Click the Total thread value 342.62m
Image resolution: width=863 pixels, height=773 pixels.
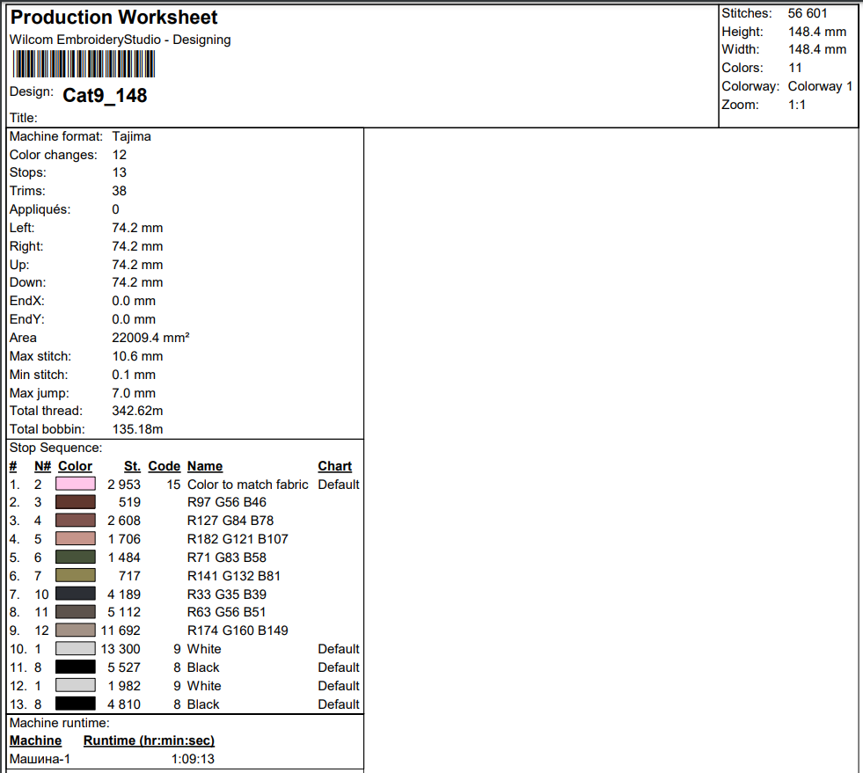click(137, 411)
